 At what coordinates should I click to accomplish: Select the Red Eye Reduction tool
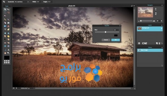[5, 43]
